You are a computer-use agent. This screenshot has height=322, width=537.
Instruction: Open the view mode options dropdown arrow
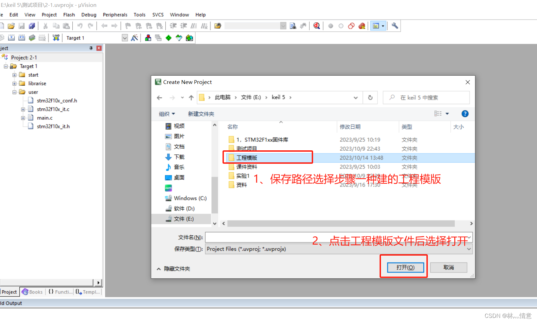coord(447,114)
